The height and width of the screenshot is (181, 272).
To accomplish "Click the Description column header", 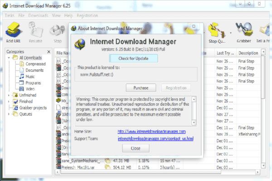I will [x=248, y=53].
